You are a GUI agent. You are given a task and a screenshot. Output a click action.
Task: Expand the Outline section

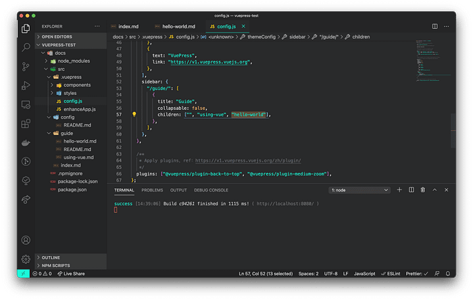pos(70,258)
